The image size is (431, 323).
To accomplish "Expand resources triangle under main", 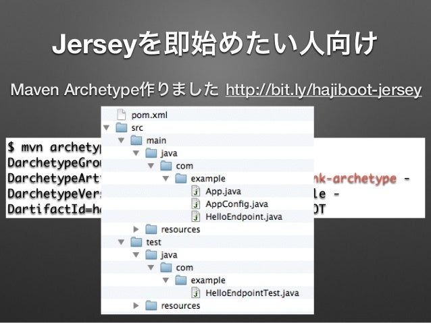I will coord(136,229).
